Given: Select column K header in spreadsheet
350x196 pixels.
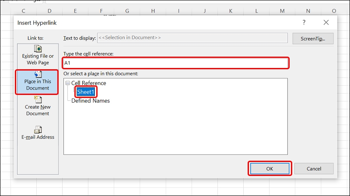Looking at the screenshot, I should [x=231, y=11].
